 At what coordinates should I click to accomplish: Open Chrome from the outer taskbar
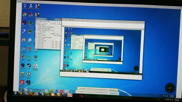point(21,93)
